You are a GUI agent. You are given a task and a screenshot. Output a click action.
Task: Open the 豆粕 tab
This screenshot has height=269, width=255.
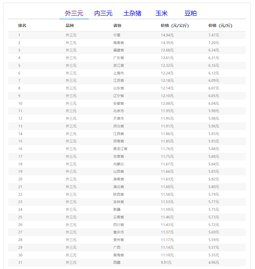point(191,13)
